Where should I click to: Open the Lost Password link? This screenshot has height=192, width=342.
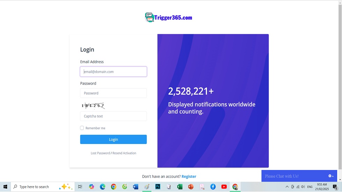click(x=100, y=153)
